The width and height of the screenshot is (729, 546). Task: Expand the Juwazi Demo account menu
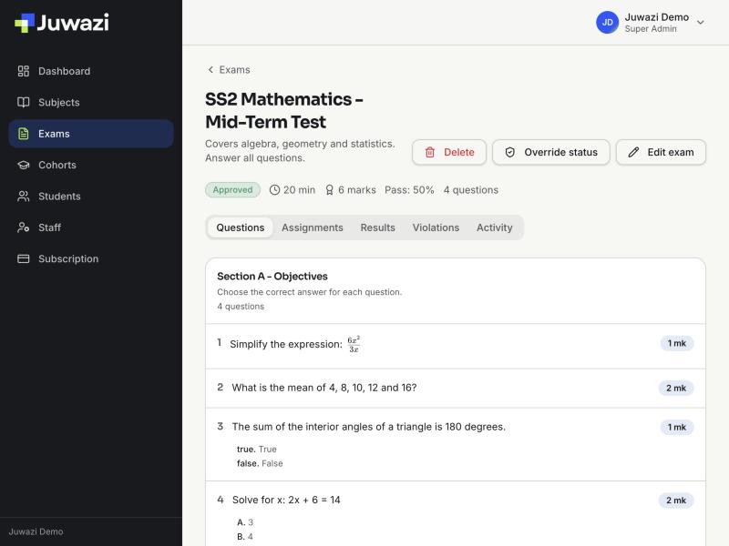700,22
